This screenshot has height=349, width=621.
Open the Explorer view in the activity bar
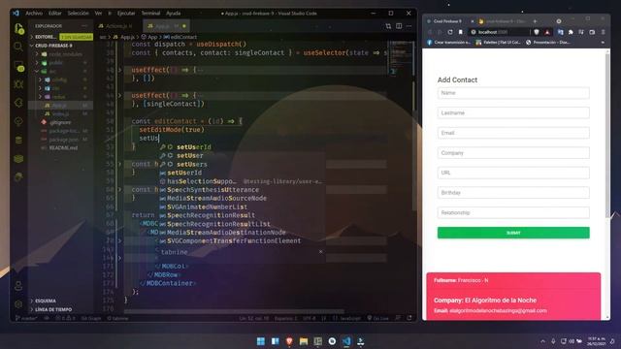pyautogui.click(x=18, y=28)
